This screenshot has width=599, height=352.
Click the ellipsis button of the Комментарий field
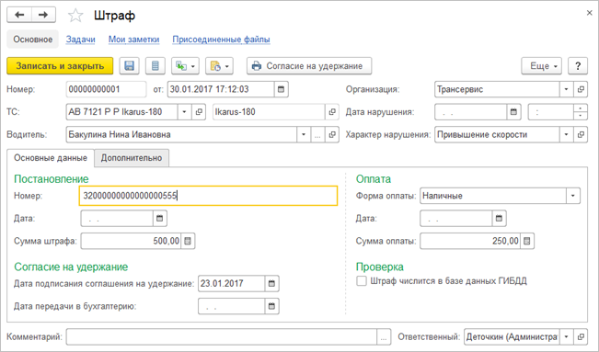click(384, 336)
